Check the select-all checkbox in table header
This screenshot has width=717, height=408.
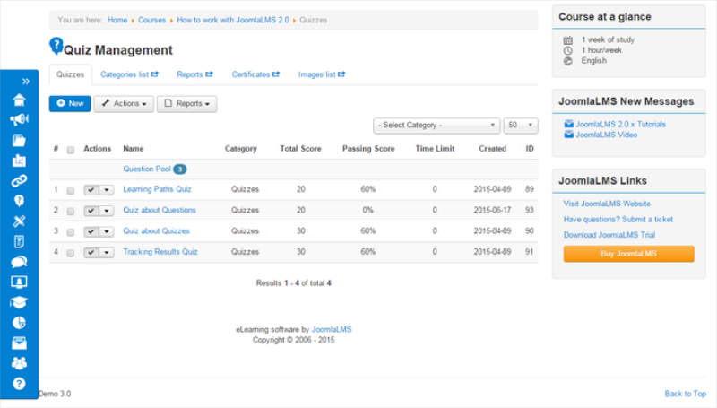[71, 150]
